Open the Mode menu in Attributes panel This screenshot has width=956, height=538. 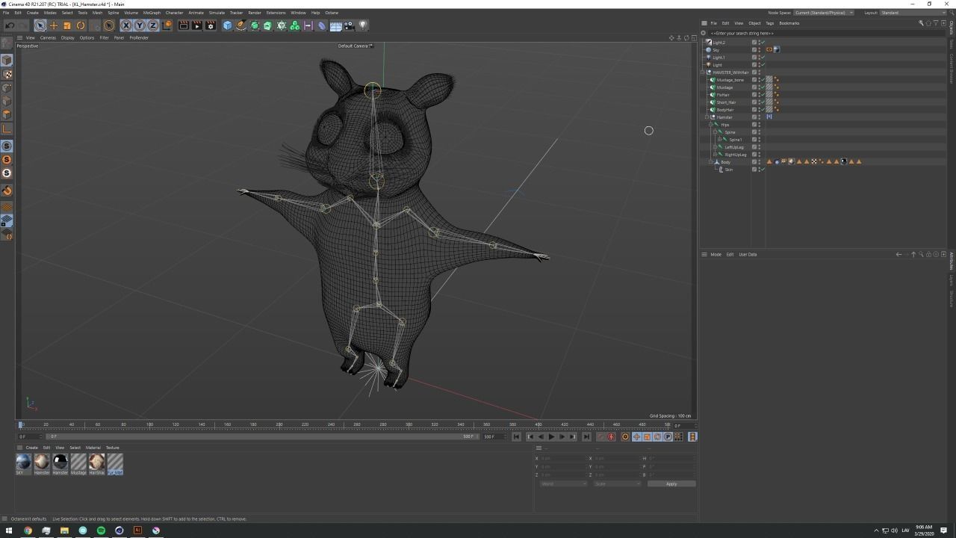point(716,255)
